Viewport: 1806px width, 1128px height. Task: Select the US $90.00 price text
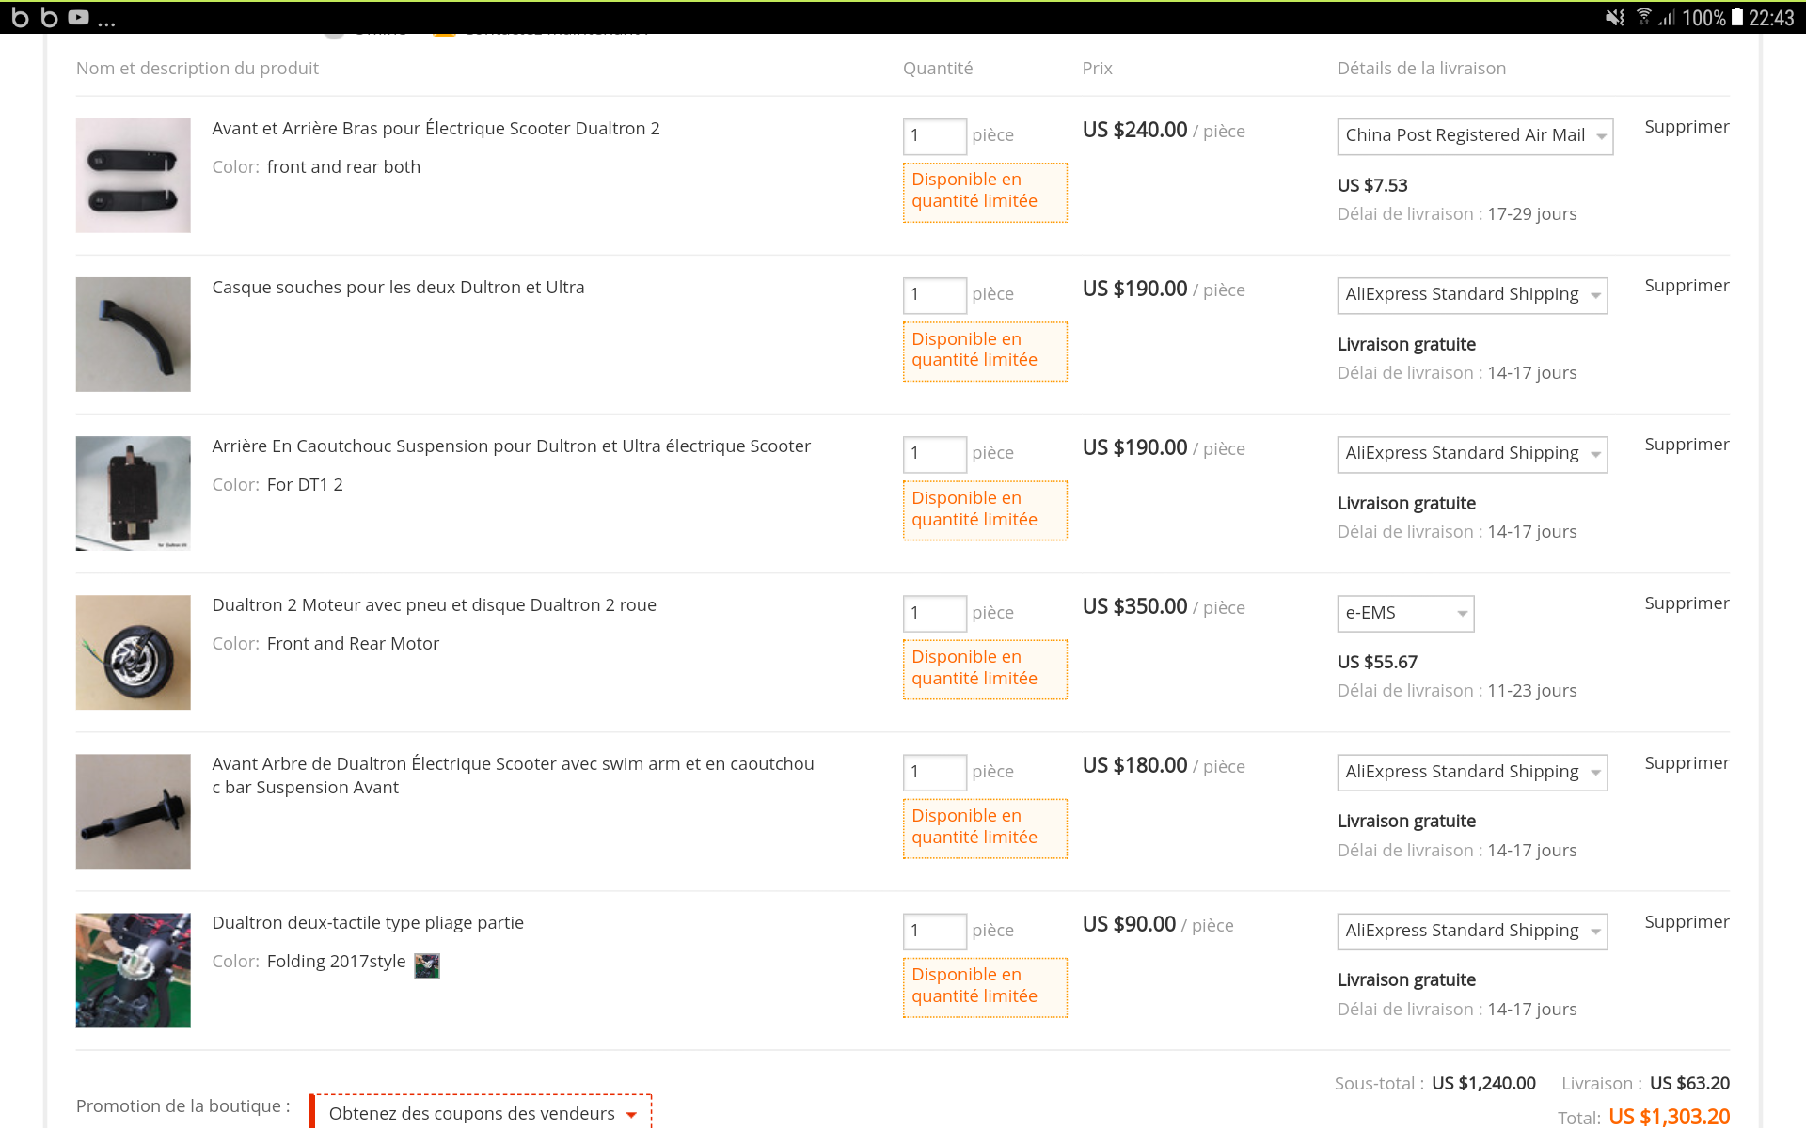coord(1129,924)
